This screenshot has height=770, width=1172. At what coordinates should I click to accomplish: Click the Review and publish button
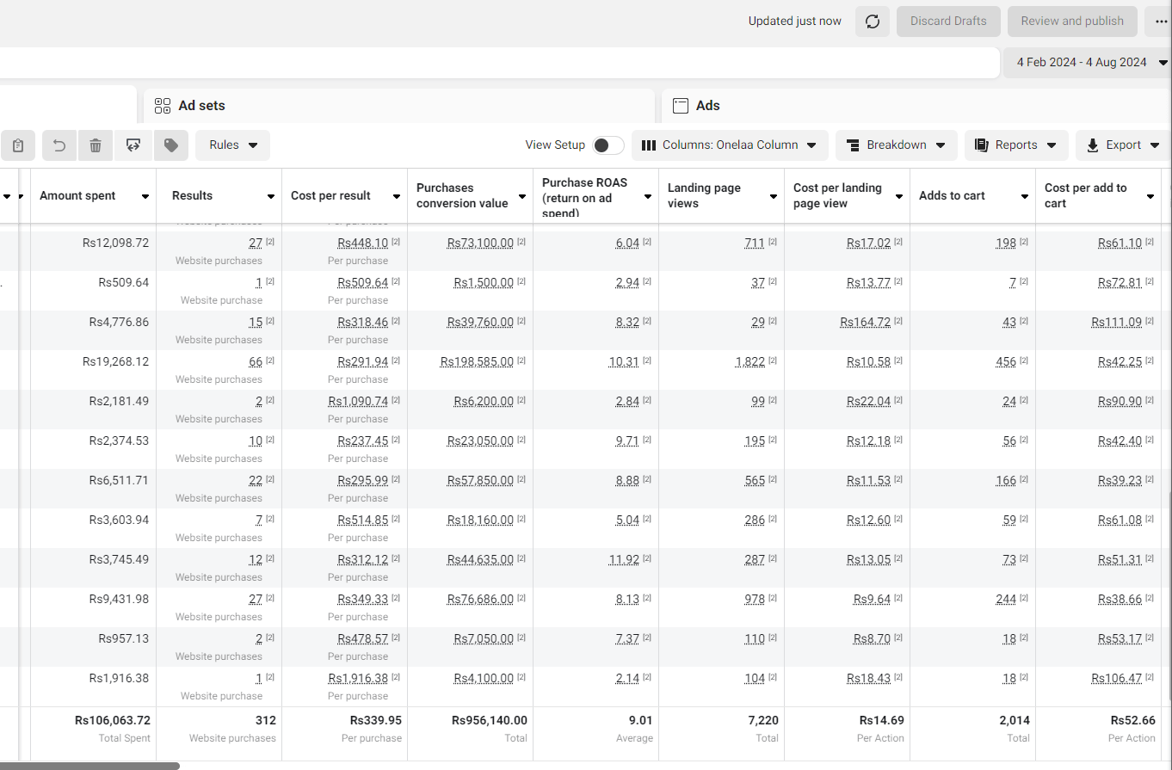[1072, 22]
